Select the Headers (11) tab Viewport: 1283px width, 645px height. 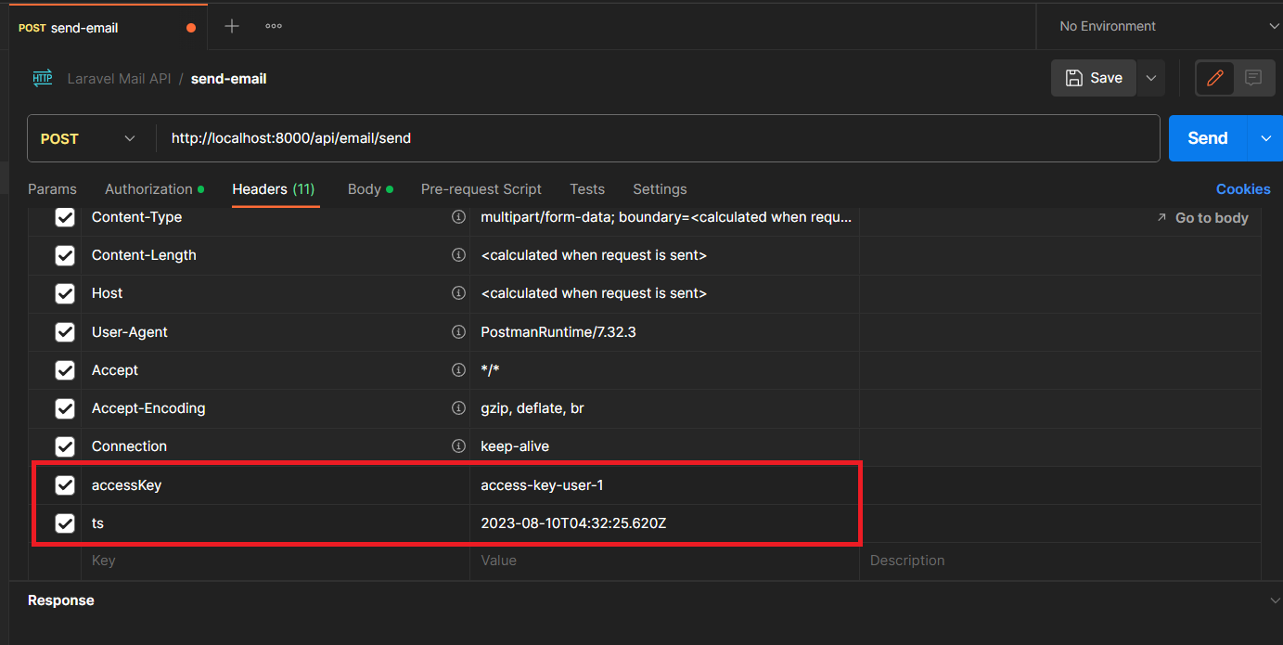click(274, 189)
